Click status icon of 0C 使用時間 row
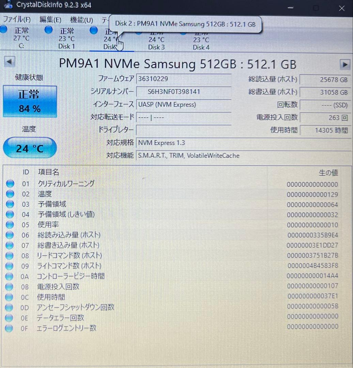Image resolution: width=353 pixels, height=368 pixels. (x=9, y=297)
